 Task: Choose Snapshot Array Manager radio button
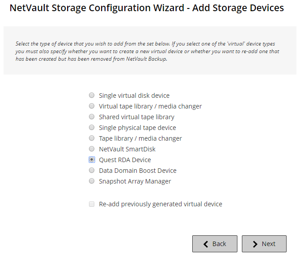click(x=92, y=181)
